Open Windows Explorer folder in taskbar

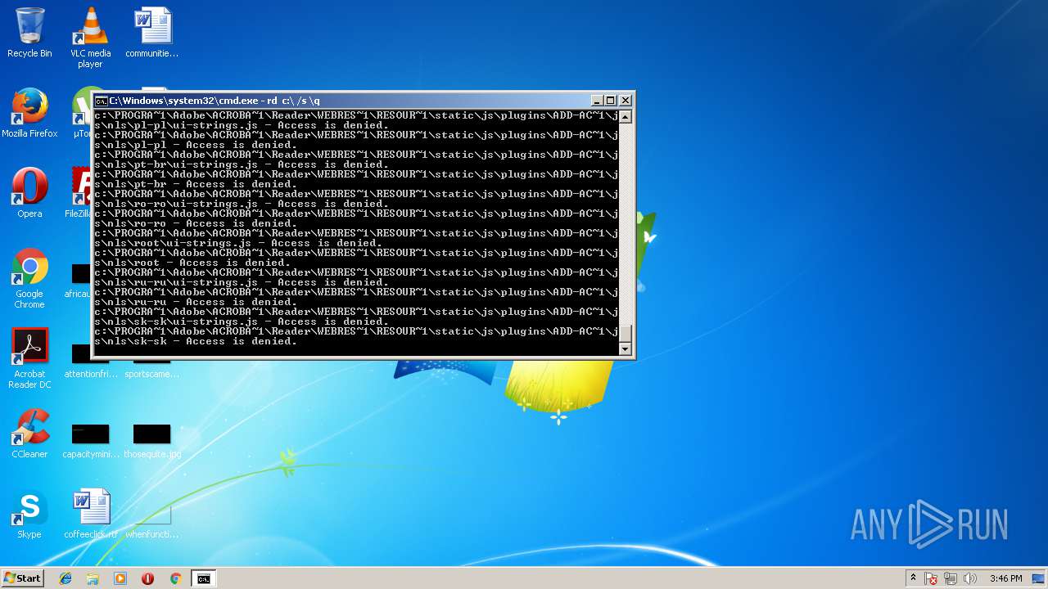point(93,578)
